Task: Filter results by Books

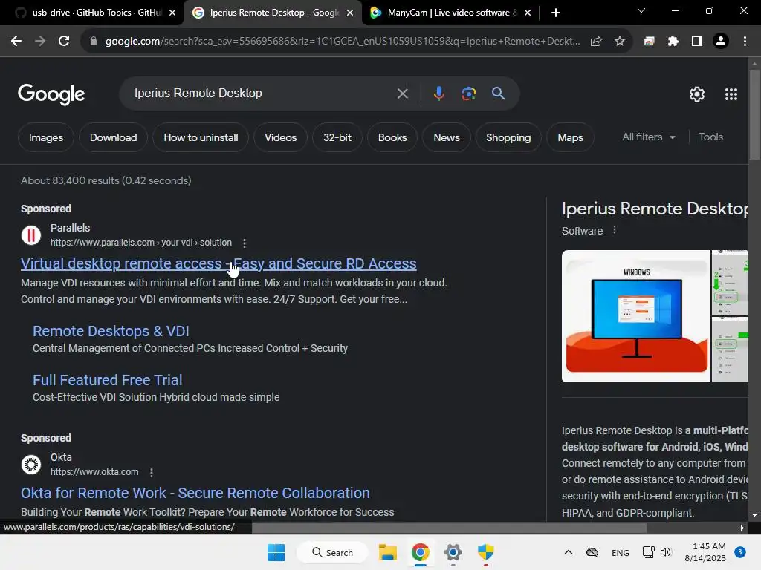Action: click(x=392, y=137)
